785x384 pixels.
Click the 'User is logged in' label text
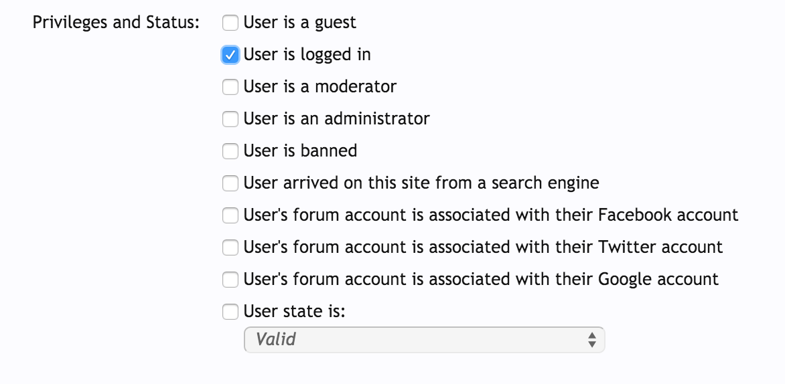(x=307, y=55)
